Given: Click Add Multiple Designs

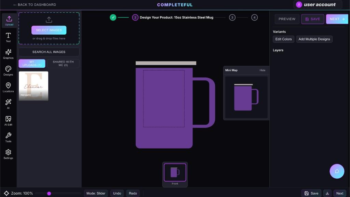Looking at the screenshot, I should (314, 39).
